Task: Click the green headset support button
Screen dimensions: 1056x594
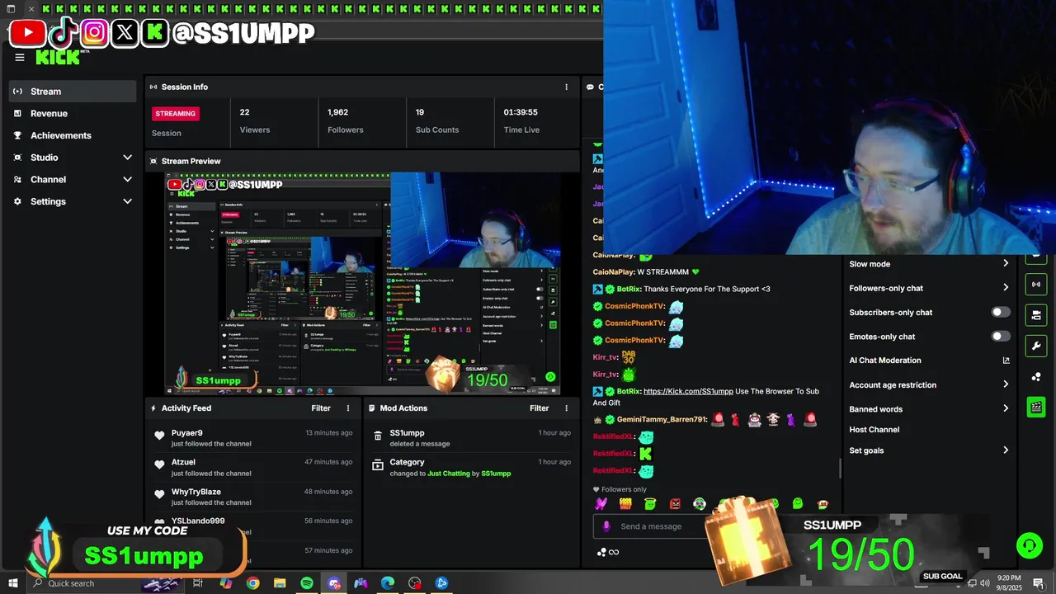Action: pos(1029,545)
